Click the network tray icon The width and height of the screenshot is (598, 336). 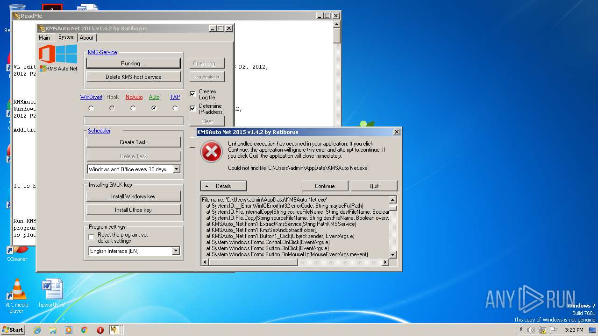tap(542, 330)
